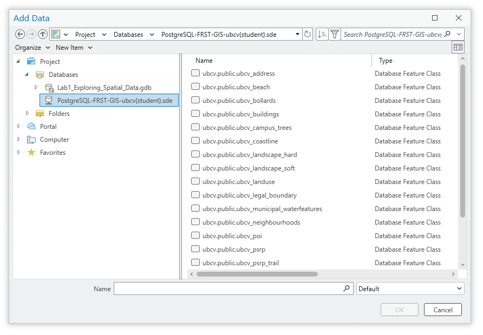
Task: Collapse the Databases tree node
Action: coord(27,74)
